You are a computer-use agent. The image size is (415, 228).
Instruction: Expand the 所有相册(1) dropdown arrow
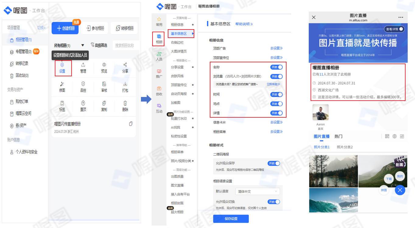83,45
